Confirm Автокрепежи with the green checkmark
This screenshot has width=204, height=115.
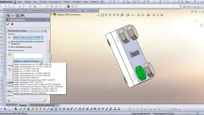tap(8, 24)
